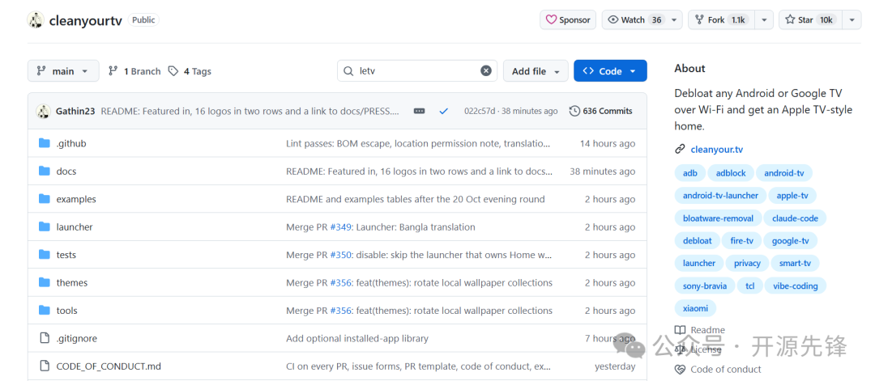The image size is (875, 381).
Task: Open the 4 Tags link
Action: tap(190, 71)
